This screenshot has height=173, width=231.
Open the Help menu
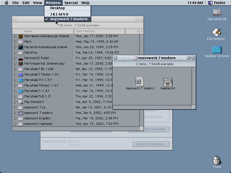(x=85, y=3)
